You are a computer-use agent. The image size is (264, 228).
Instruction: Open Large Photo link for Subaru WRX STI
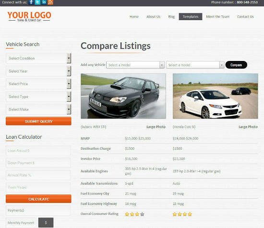pyautogui.click(x=156, y=127)
